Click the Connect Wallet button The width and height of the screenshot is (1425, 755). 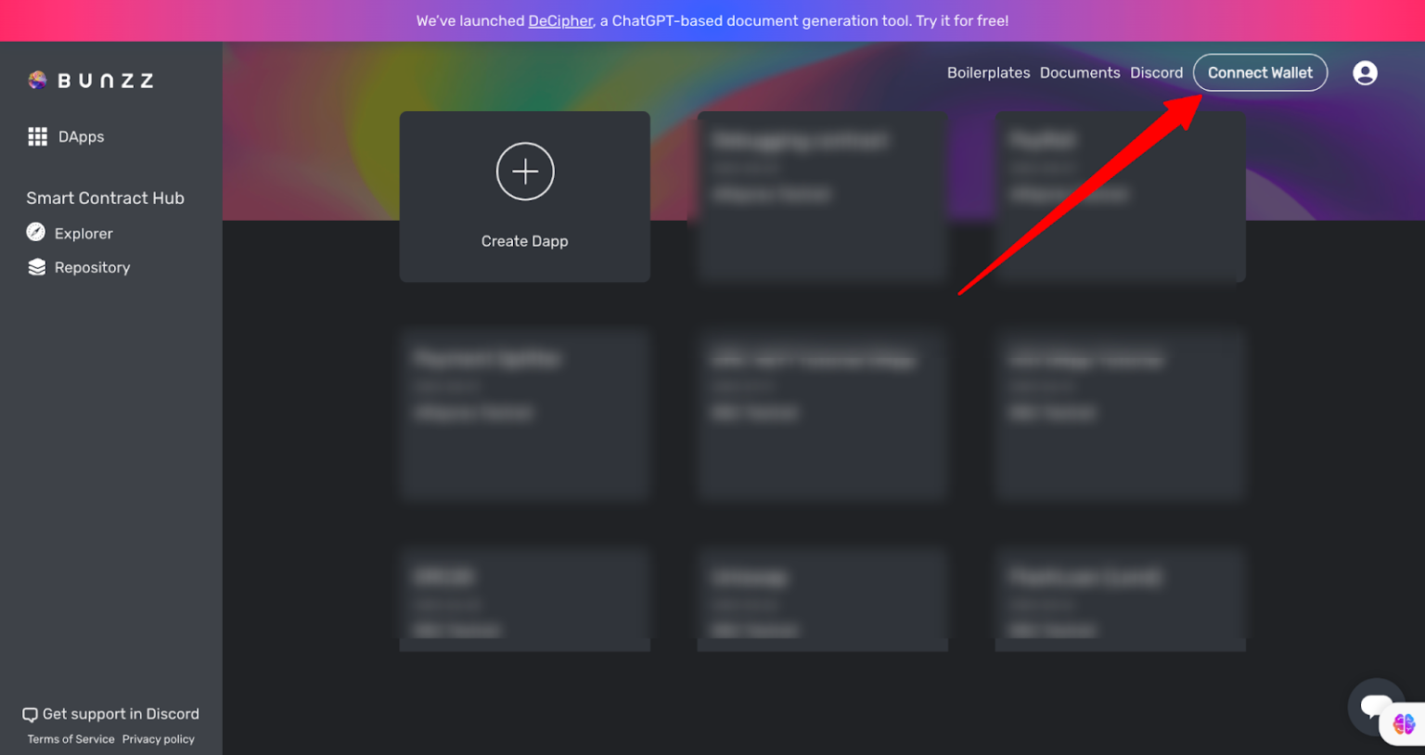click(x=1260, y=72)
